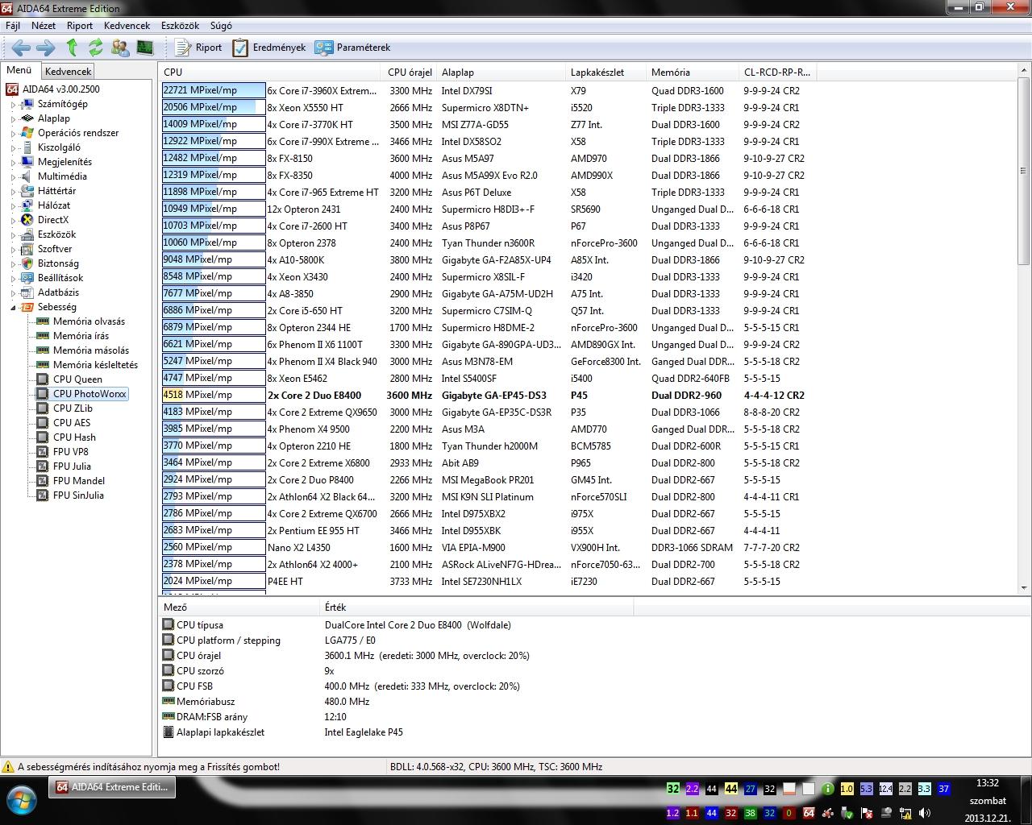Open the Riport report wizard

click(198, 48)
